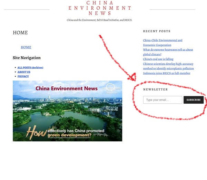Open the microplastic pollution method article
207x180 pixels.
click(168, 66)
